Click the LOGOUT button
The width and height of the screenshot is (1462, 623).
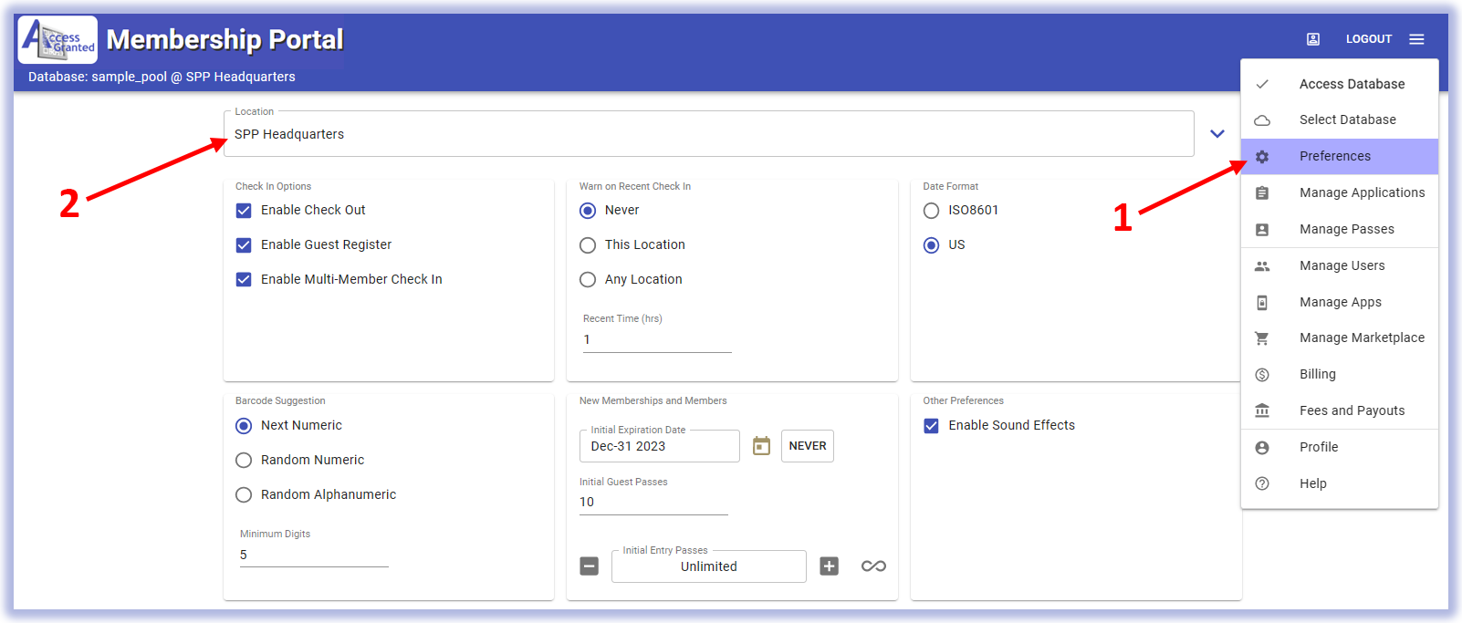point(1368,39)
